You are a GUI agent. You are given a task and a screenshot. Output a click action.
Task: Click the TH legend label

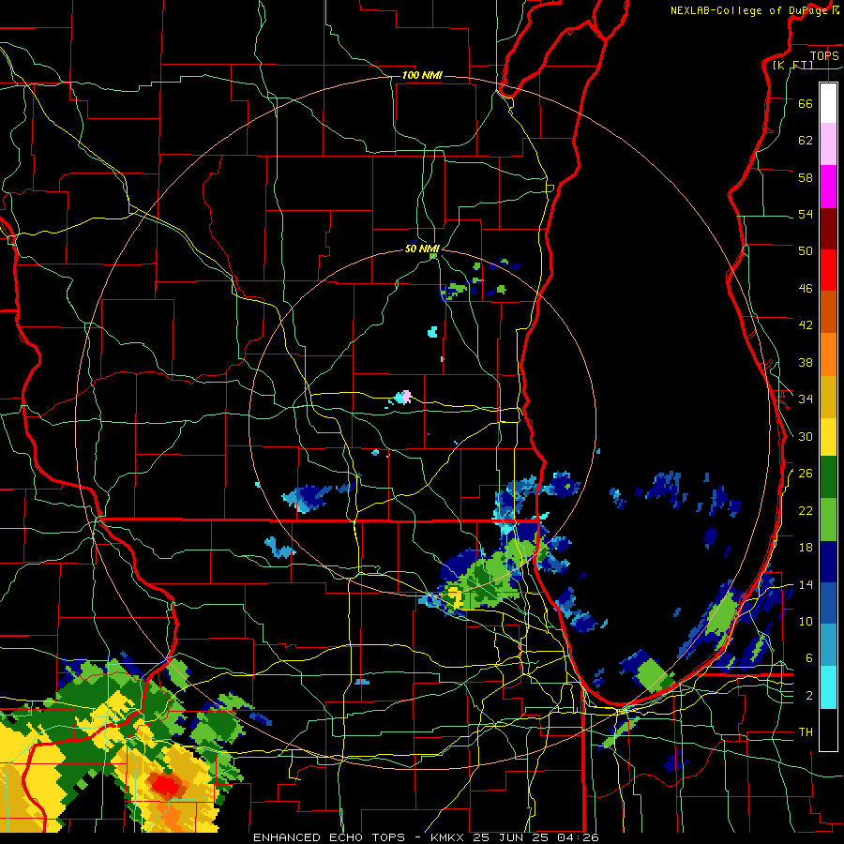click(x=806, y=732)
